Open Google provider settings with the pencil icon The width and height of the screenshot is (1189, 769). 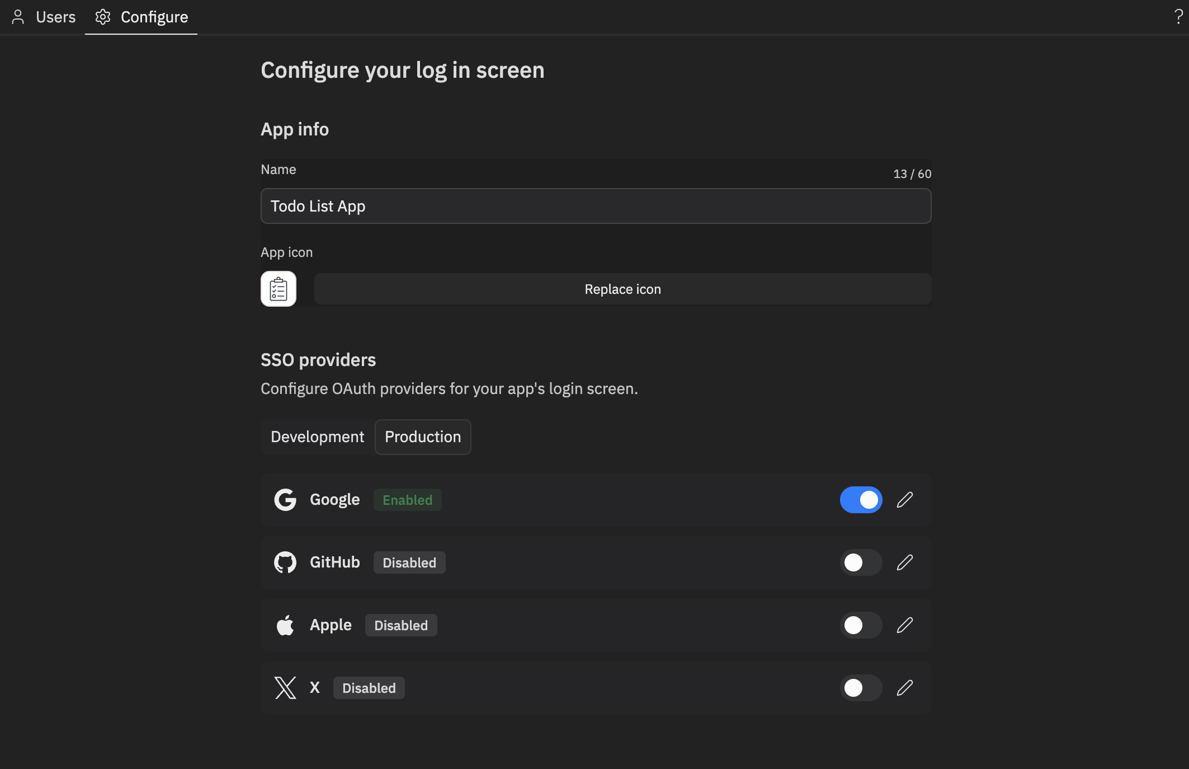905,500
